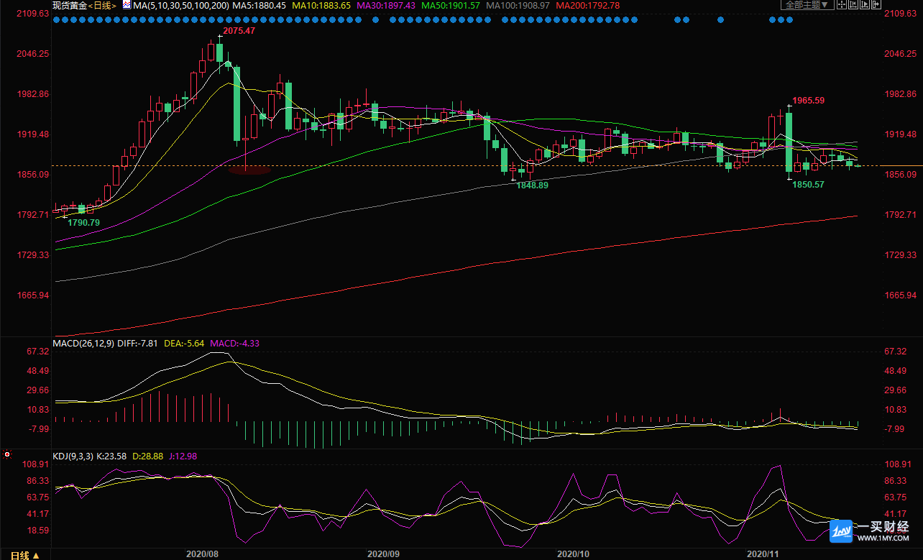
Task: Select the MA10:1883.65 label
Action: click(321, 5)
